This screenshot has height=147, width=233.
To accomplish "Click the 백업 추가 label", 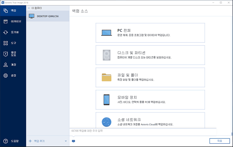I will pyautogui.click(x=39, y=141).
